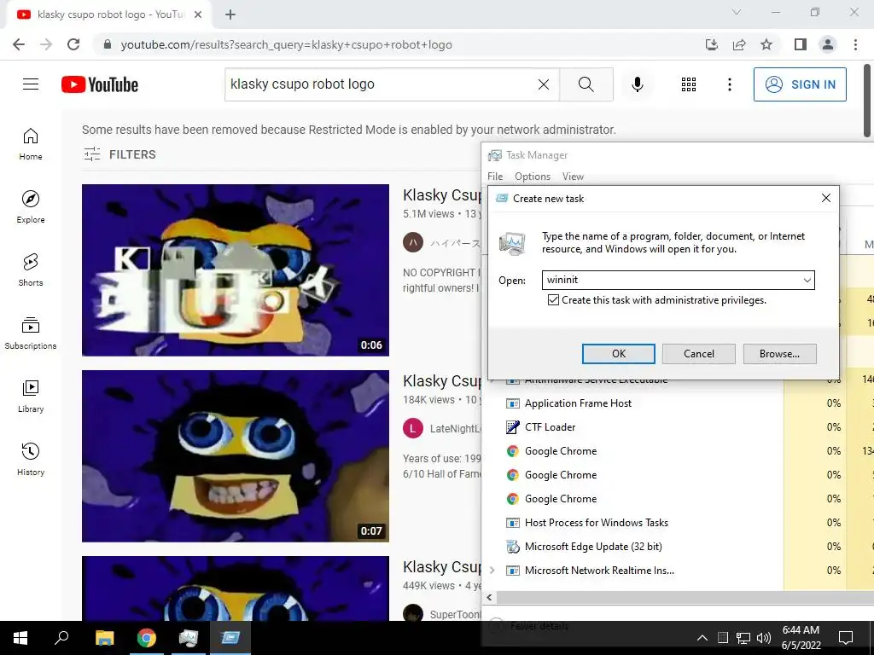Toggle the Chrome side panel

point(801,44)
